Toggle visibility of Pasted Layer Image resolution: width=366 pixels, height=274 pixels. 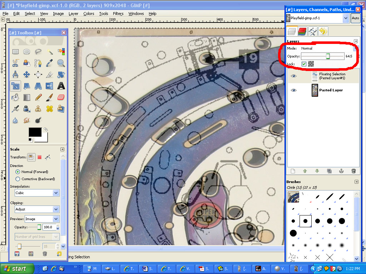click(x=294, y=90)
